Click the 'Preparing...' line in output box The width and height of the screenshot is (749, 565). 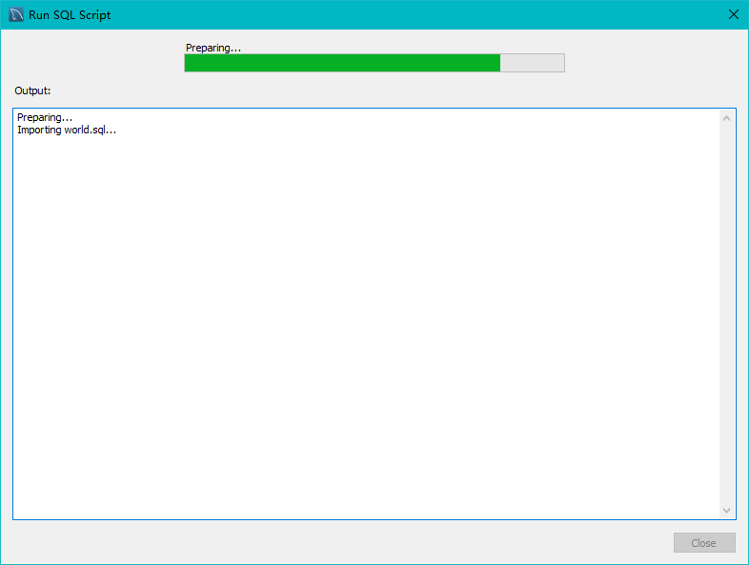pos(45,117)
